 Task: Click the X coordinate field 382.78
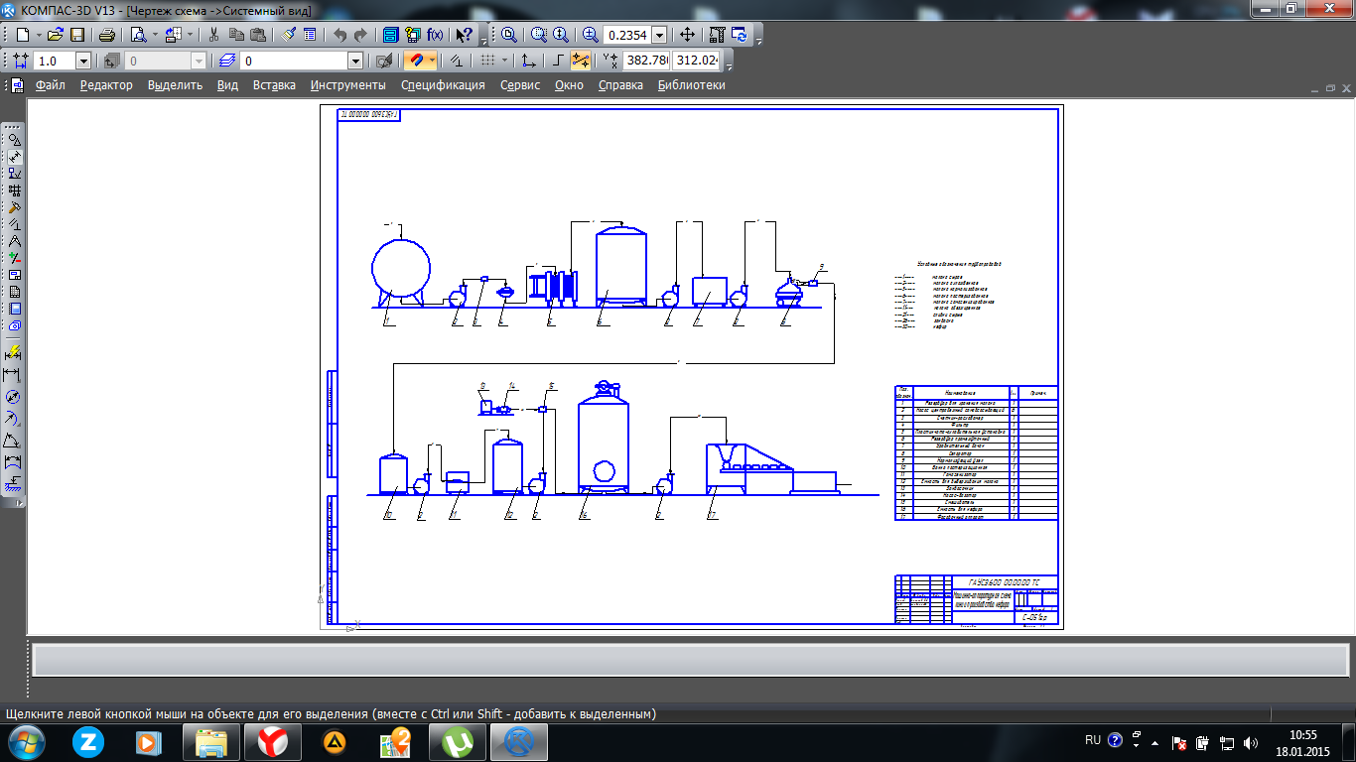(646, 61)
